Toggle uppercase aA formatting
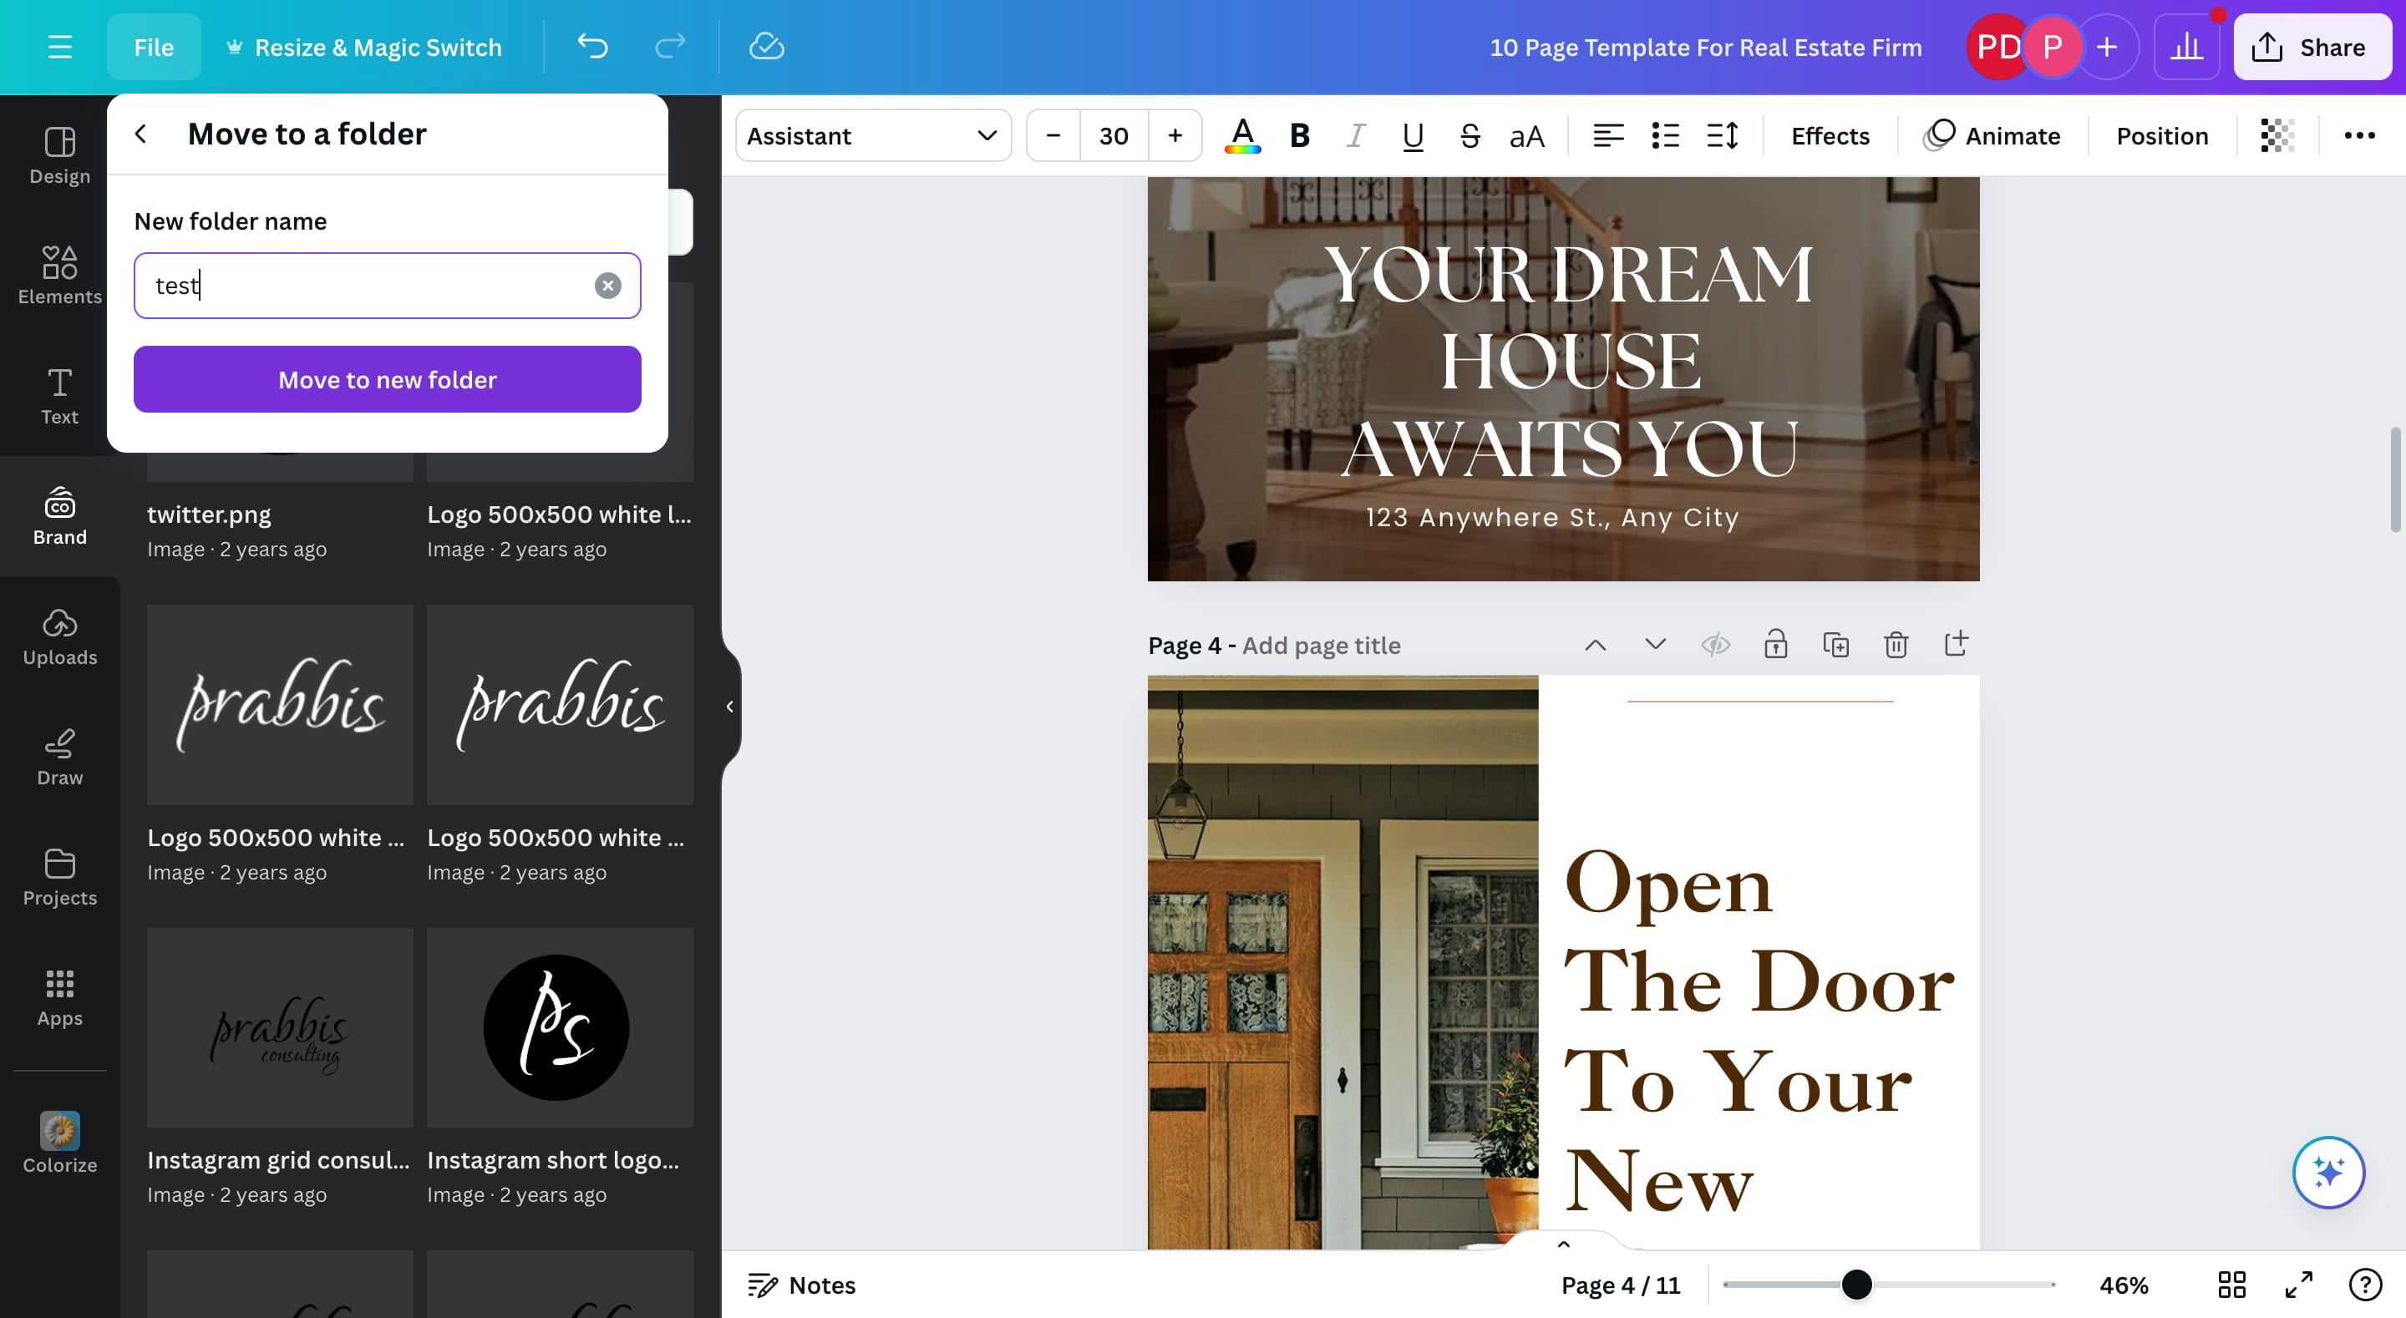The width and height of the screenshot is (2406, 1318). coord(1527,135)
